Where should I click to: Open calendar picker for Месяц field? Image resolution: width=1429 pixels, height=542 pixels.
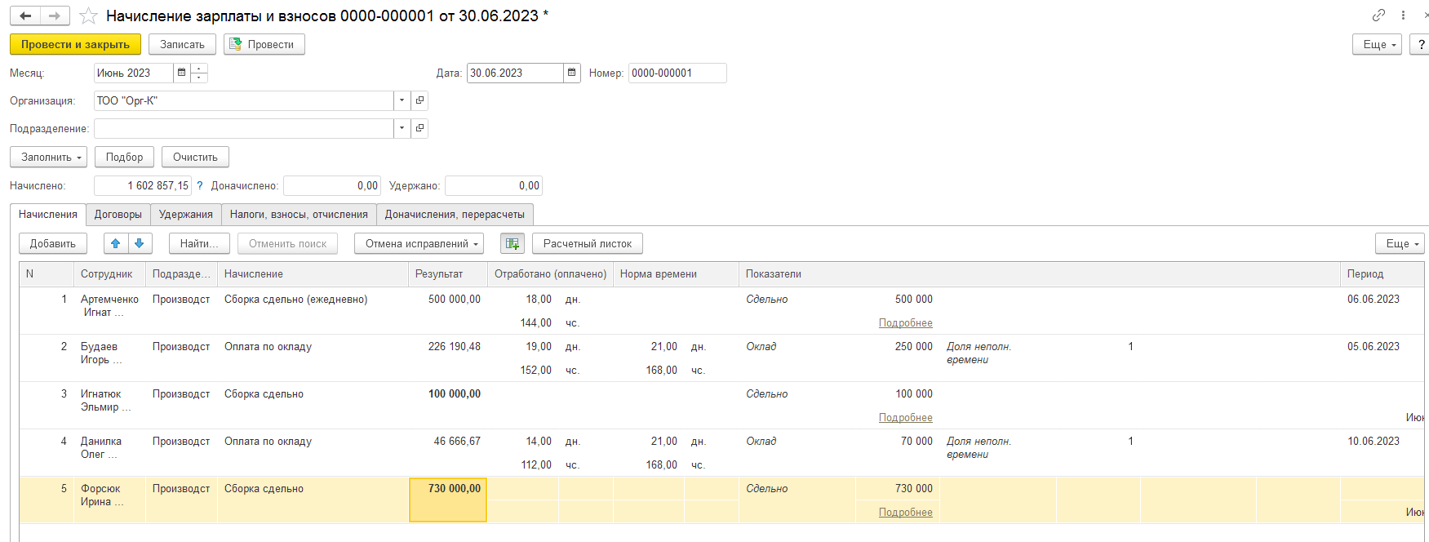(x=181, y=73)
